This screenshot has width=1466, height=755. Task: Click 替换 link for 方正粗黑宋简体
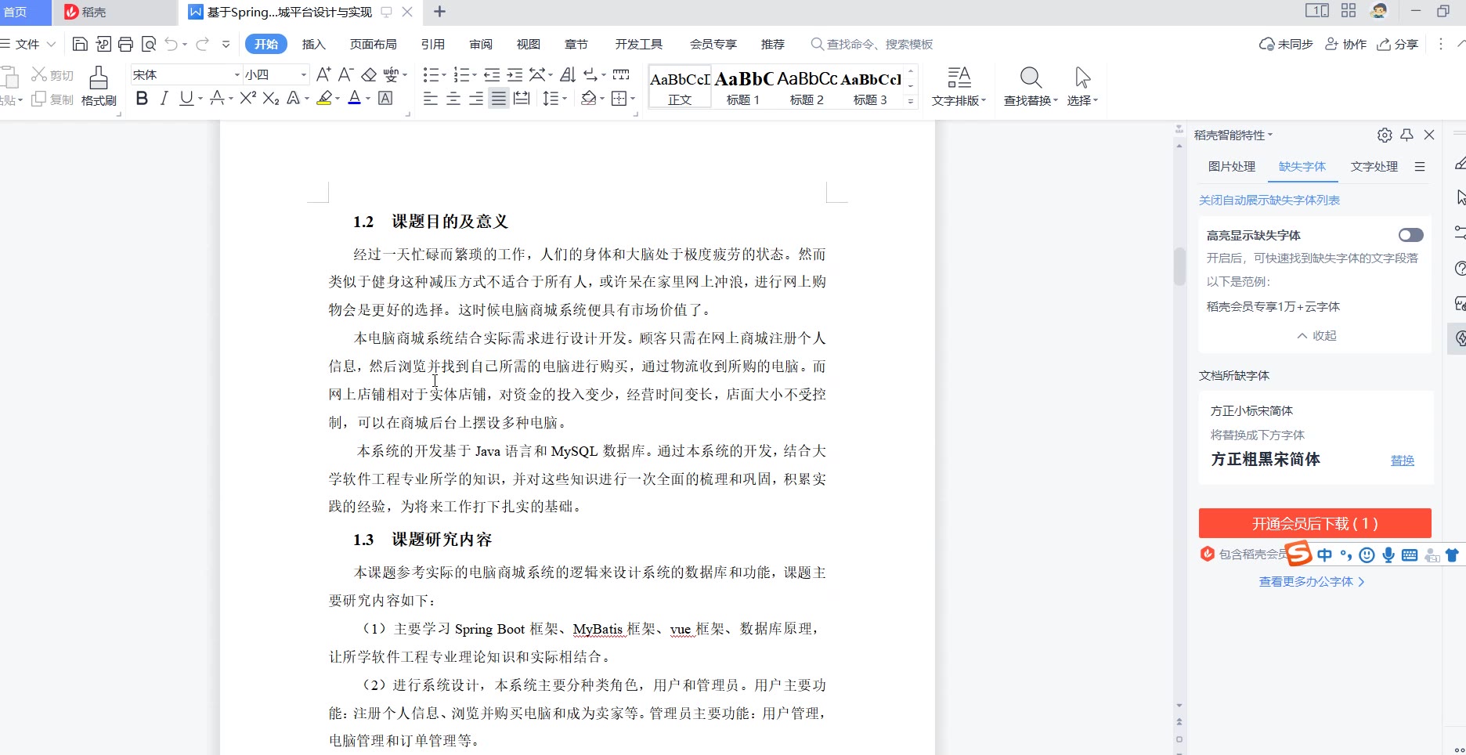tap(1403, 460)
